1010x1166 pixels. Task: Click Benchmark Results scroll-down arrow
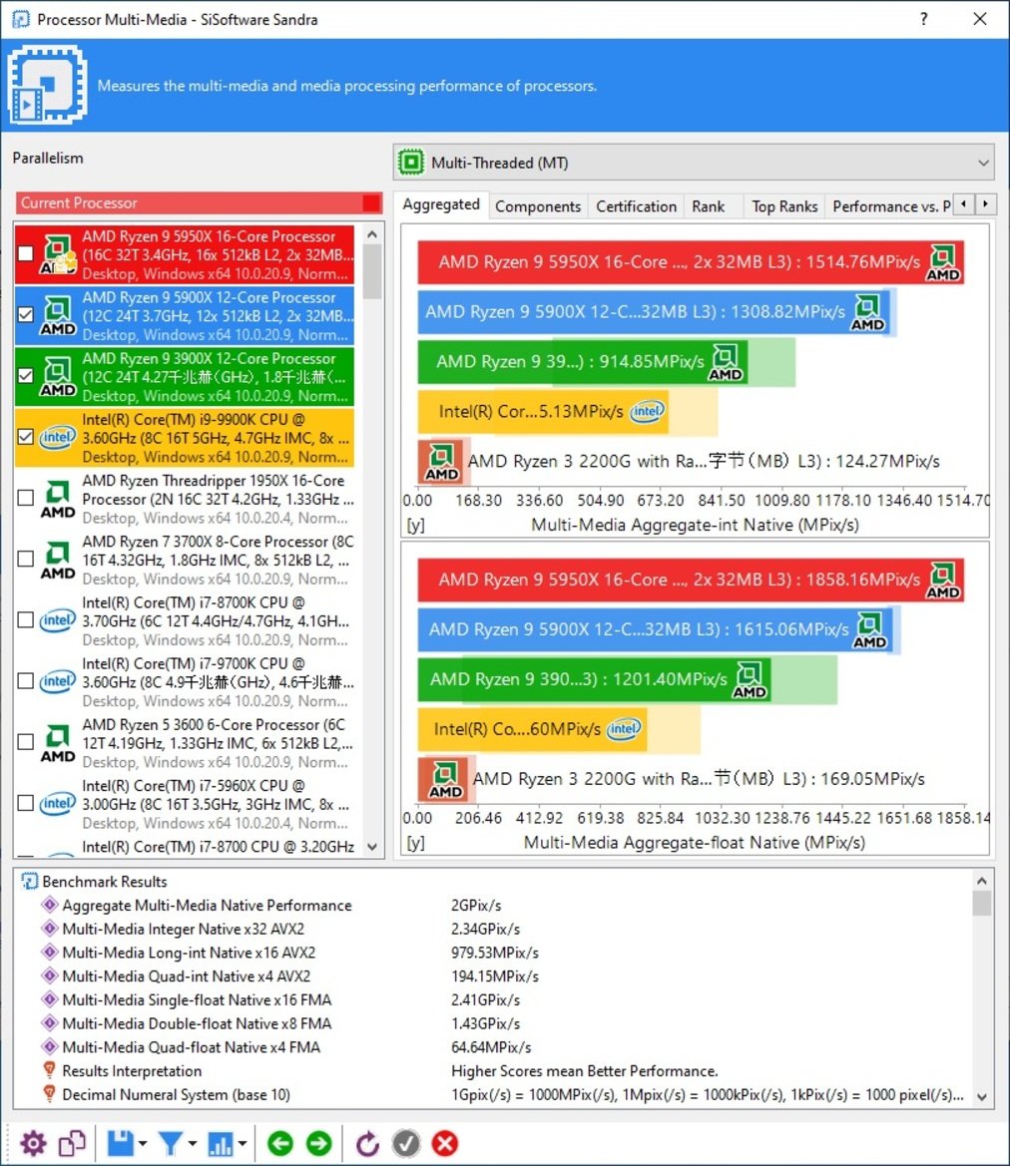point(982,1097)
